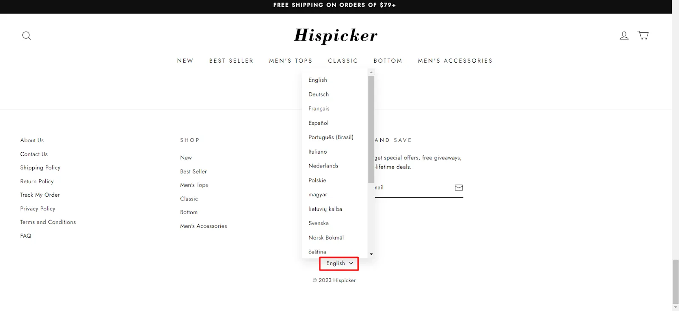Collapse the English language selector

click(339, 263)
